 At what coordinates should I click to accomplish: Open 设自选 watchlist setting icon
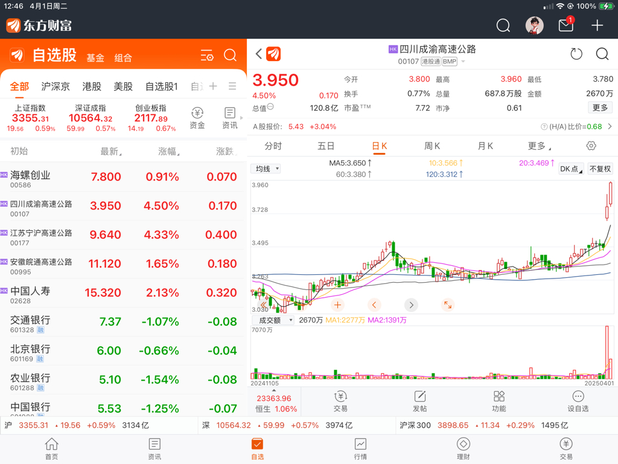point(578,401)
